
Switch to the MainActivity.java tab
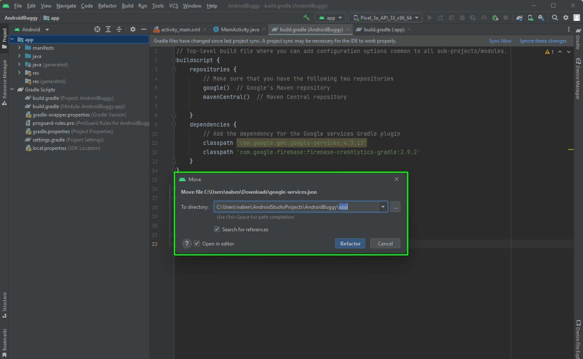coord(240,30)
